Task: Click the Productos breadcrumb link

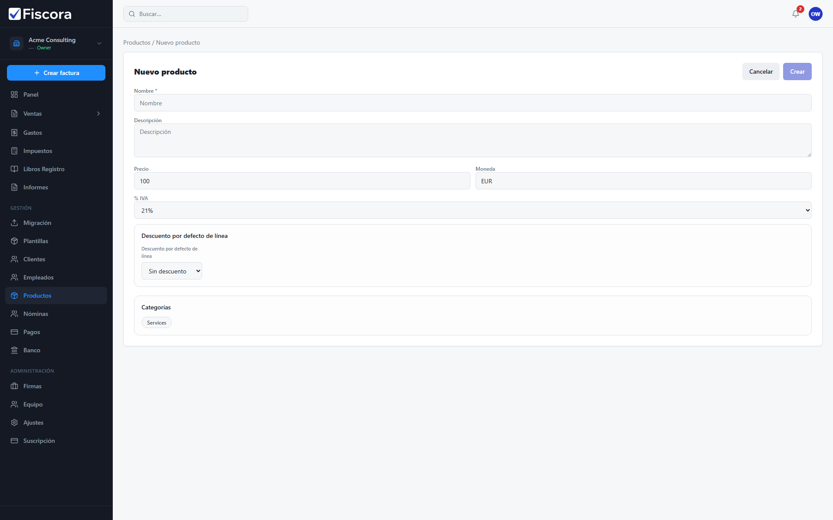Action: [137, 42]
